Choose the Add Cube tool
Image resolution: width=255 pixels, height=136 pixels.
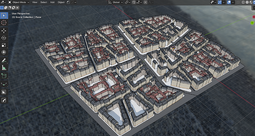coord(4,76)
